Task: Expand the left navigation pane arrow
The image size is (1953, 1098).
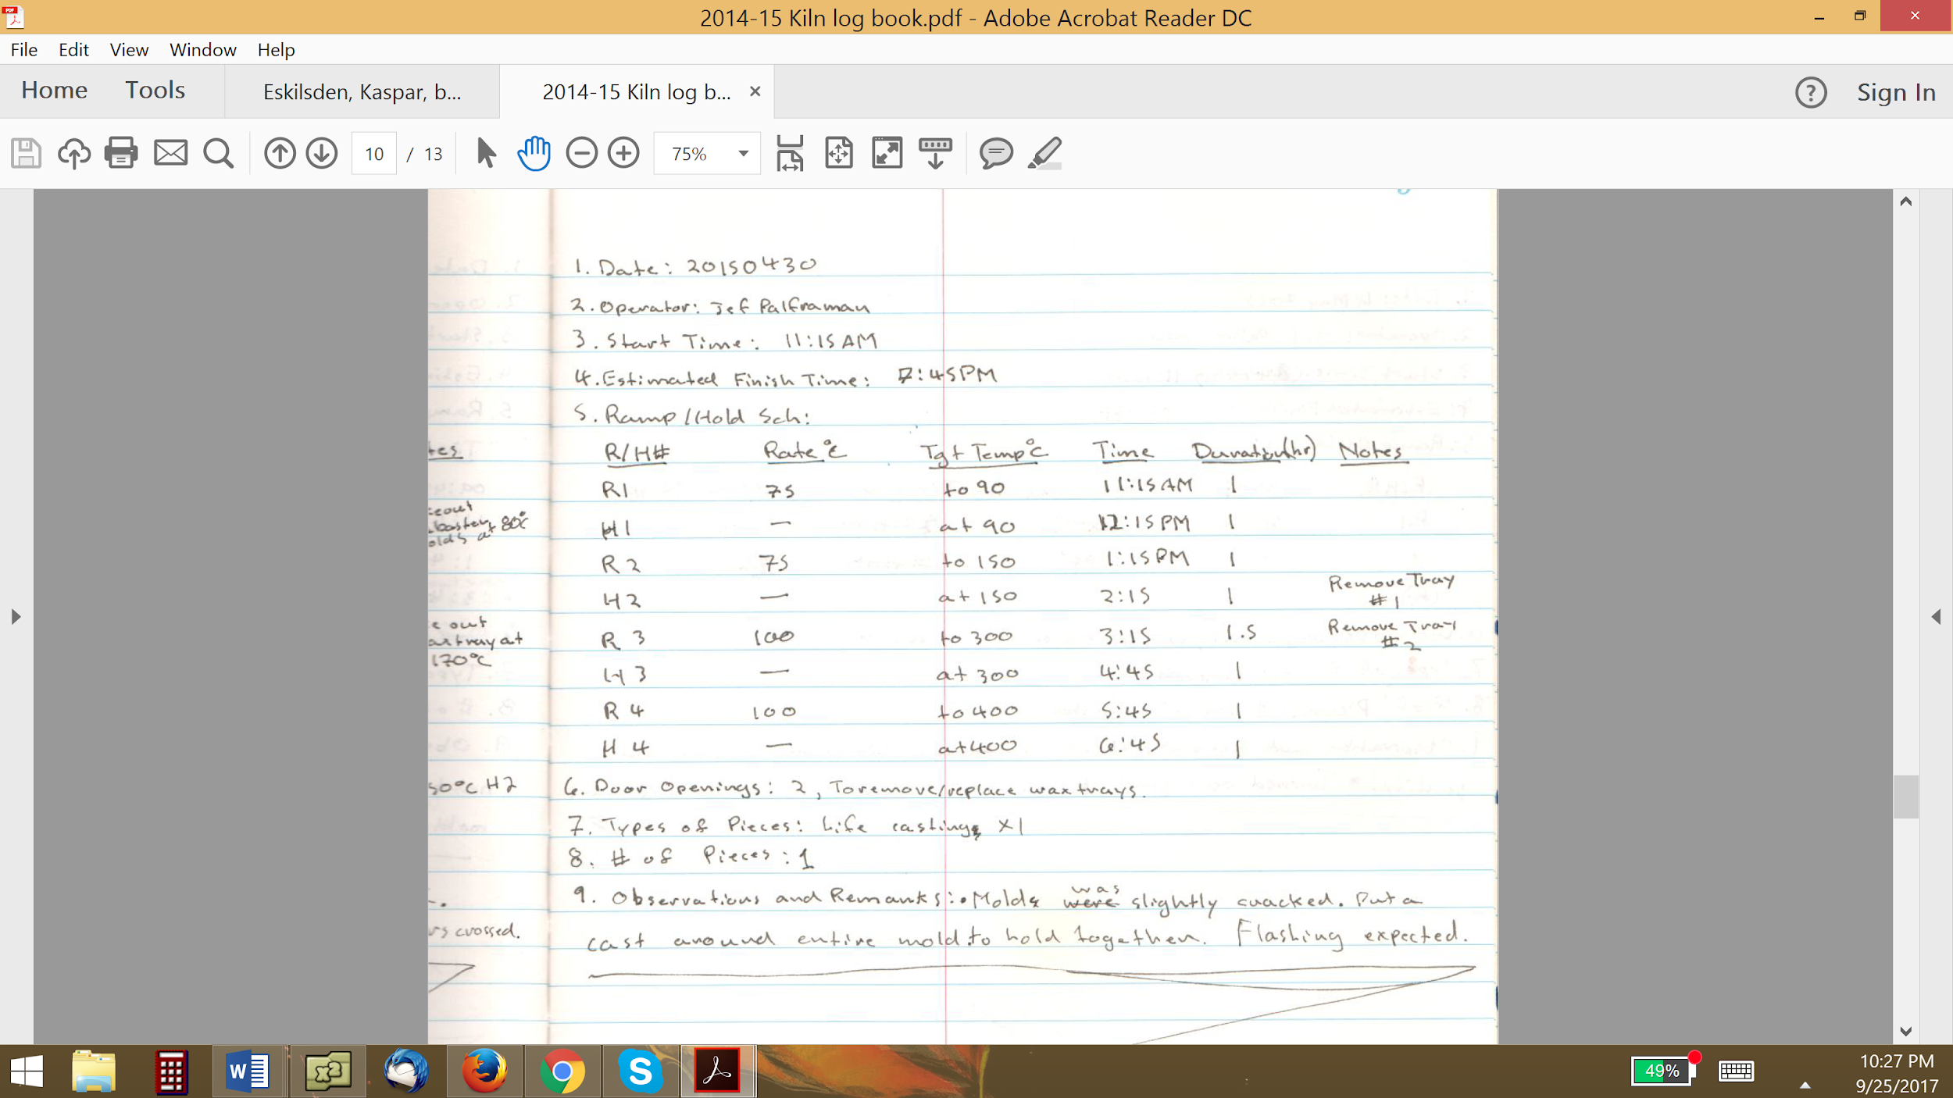Action: click(x=16, y=617)
